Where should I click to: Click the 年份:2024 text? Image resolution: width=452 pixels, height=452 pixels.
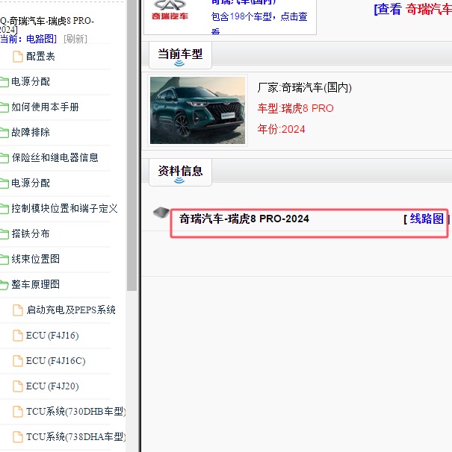281,129
